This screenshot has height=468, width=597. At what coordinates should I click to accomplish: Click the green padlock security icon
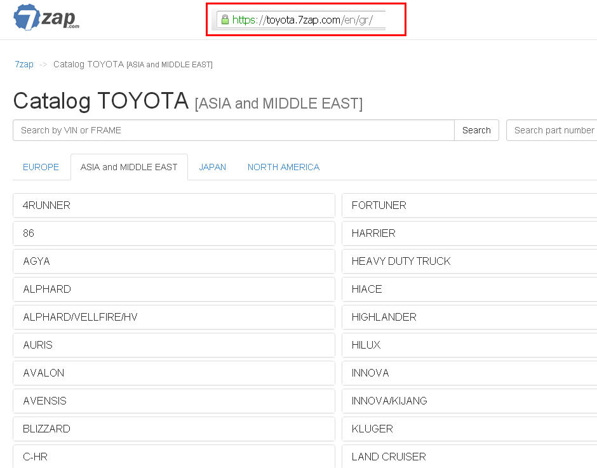[224, 20]
